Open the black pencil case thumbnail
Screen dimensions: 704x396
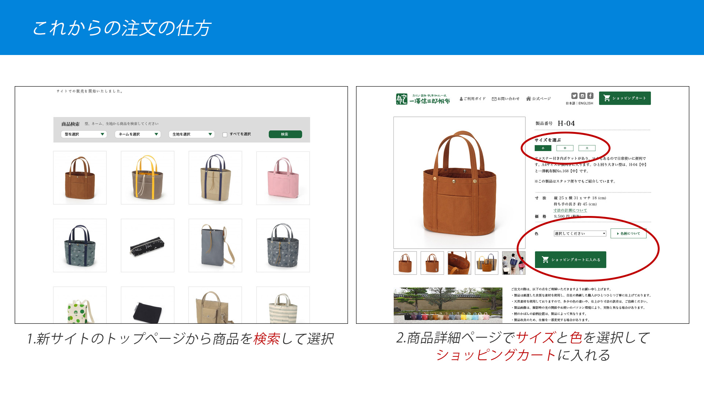pyautogui.click(x=147, y=246)
